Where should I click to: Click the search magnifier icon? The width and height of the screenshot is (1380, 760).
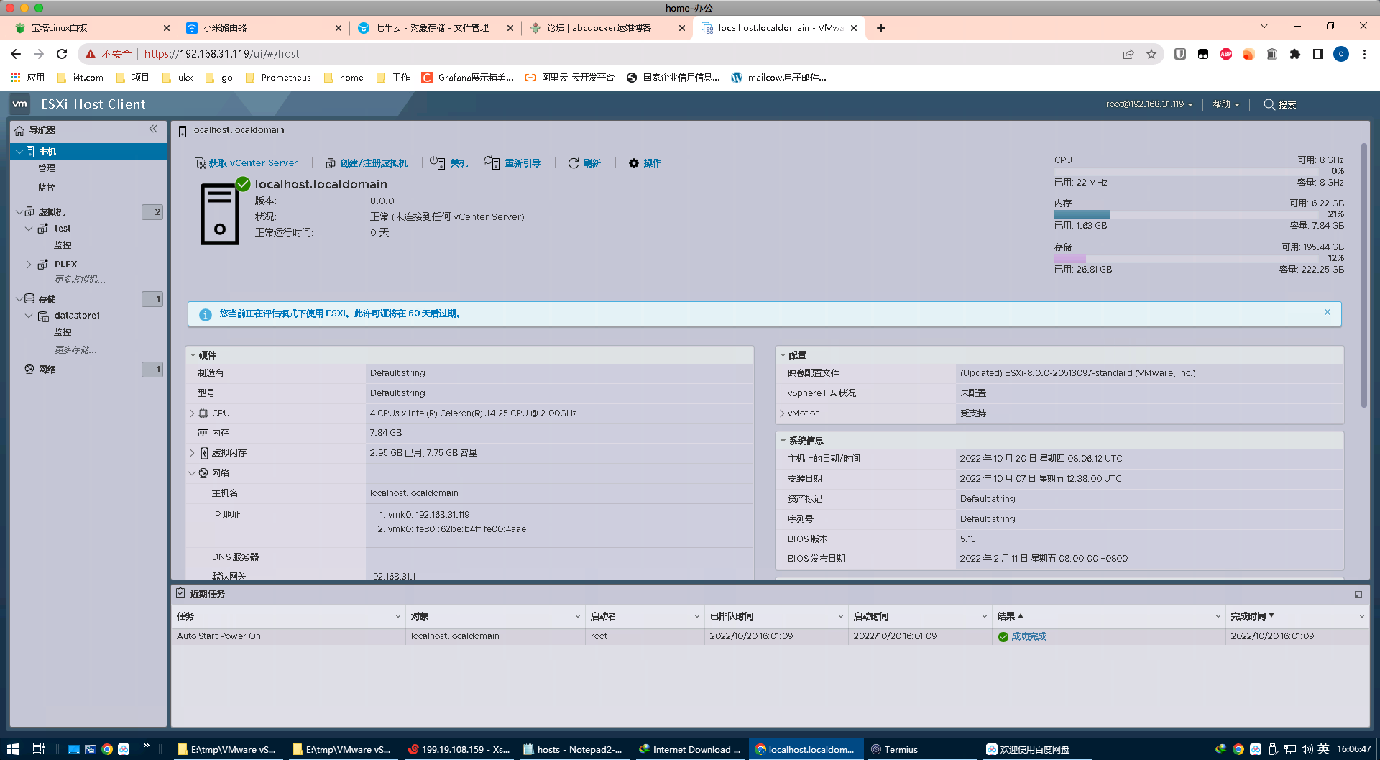1269,104
